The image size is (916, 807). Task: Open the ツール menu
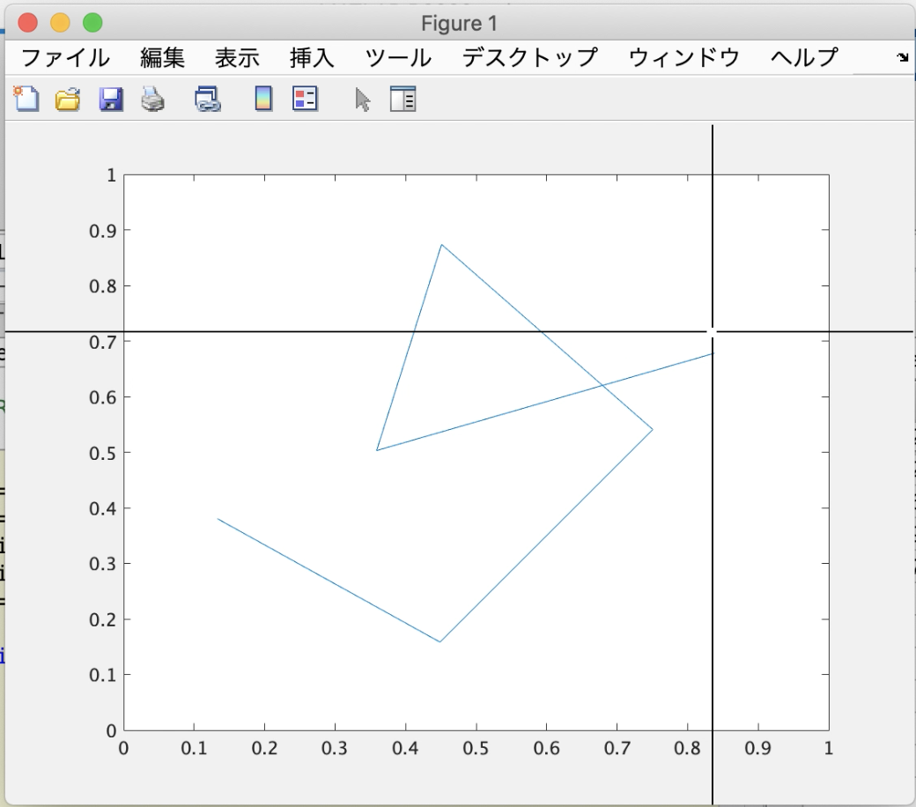398,56
